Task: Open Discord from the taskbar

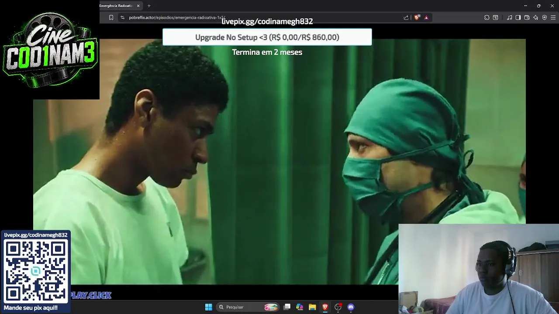Action: pyautogui.click(x=351, y=307)
